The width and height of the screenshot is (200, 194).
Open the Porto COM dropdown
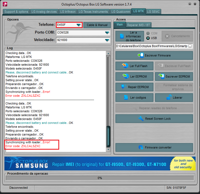coord(107,33)
